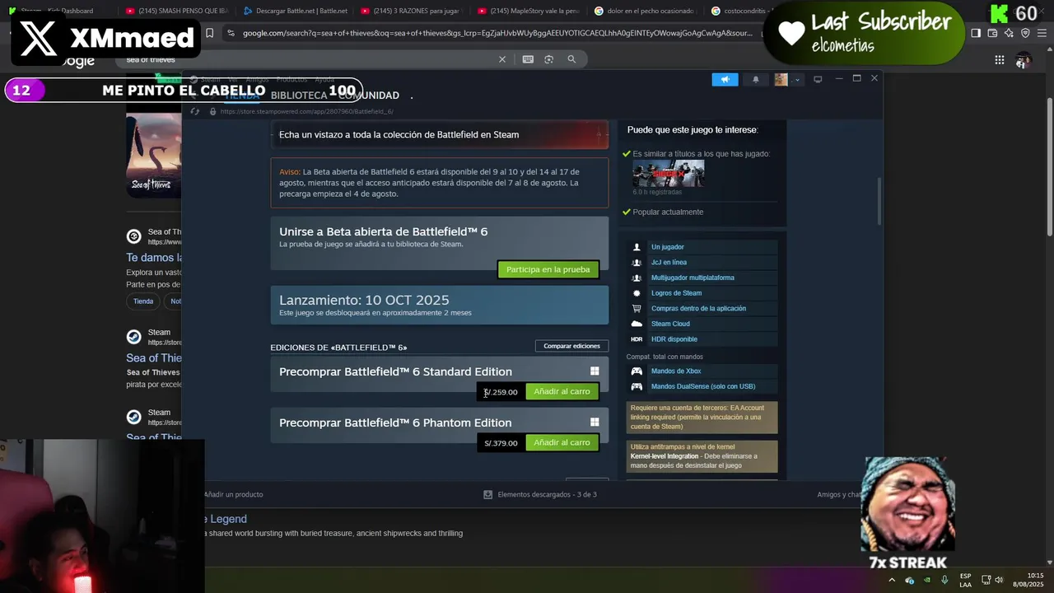1054x593 pixels.
Task: Switch Steam to Big Picture mode icon
Action: (818, 79)
